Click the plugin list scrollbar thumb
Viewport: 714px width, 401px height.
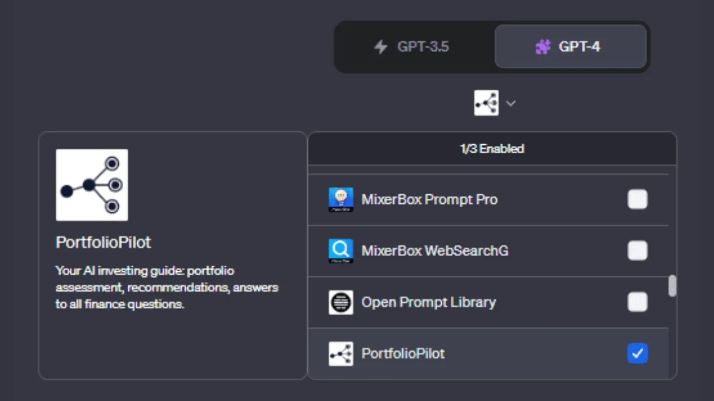point(672,286)
